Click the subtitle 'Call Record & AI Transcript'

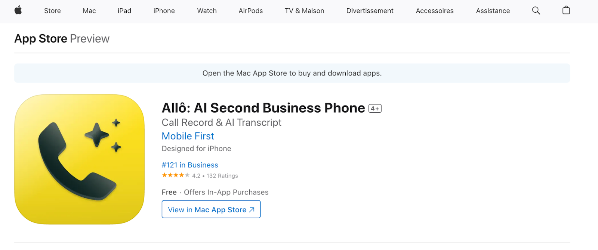click(221, 123)
